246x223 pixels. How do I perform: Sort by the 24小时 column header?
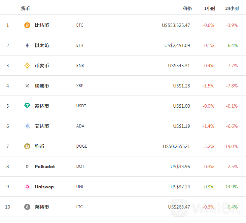(x=232, y=8)
